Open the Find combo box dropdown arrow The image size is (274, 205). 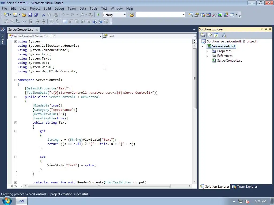click(x=184, y=15)
